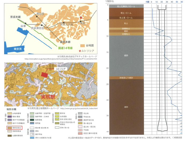Click the 実籾駅 red label on lower map
The width and height of the screenshot is (188, 142).
point(47,96)
